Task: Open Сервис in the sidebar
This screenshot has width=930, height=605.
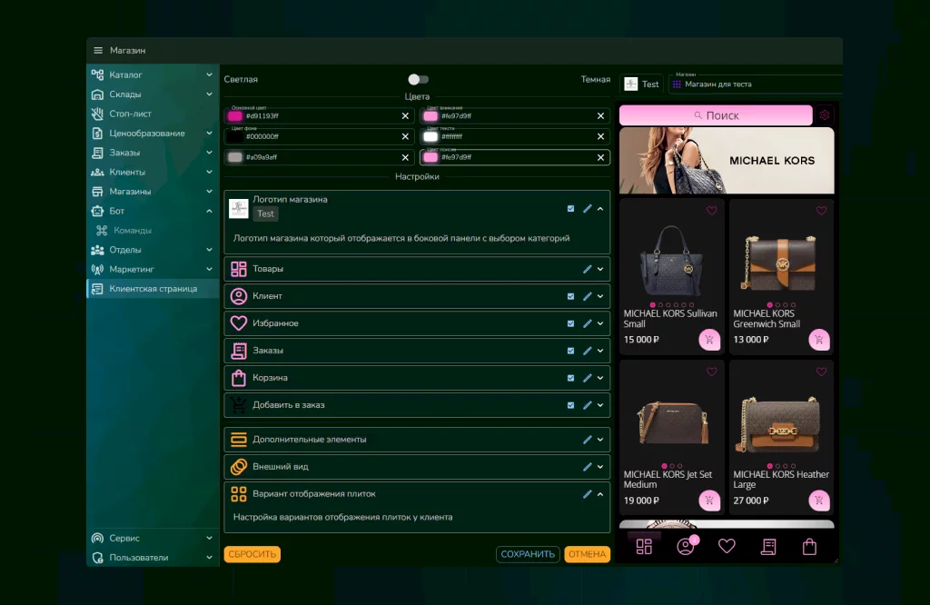Action: coord(153,539)
